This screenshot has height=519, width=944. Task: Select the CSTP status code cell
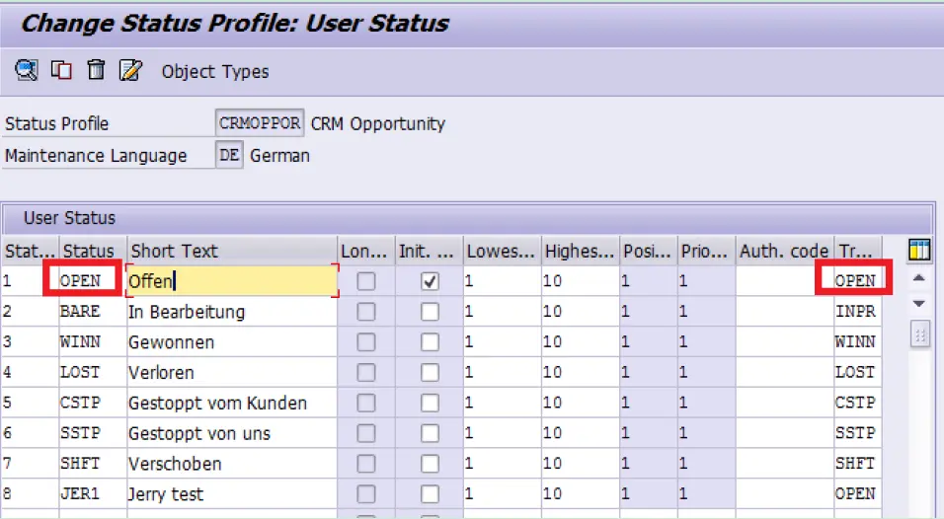[x=92, y=403]
